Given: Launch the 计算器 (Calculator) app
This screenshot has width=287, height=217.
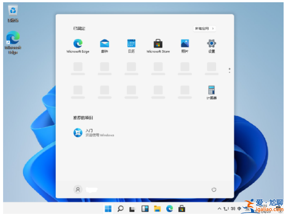Looking at the screenshot, I should (211, 91).
